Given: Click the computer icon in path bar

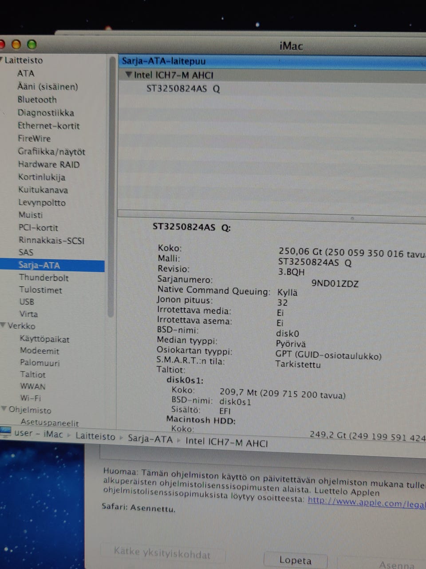Looking at the screenshot, I should pyautogui.click(x=6, y=431).
